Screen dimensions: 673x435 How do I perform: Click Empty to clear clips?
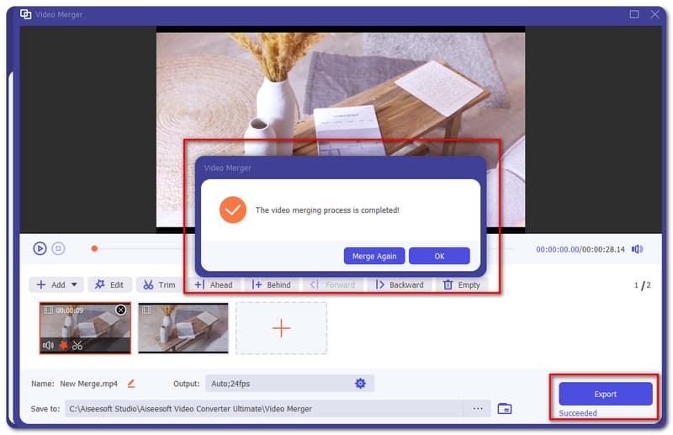pyautogui.click(x=462, y=284)
